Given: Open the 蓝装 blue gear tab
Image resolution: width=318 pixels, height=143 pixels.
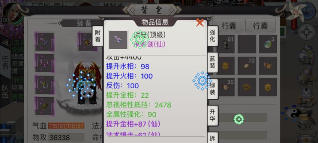Looking at the screenshot, I should [212, 63].
